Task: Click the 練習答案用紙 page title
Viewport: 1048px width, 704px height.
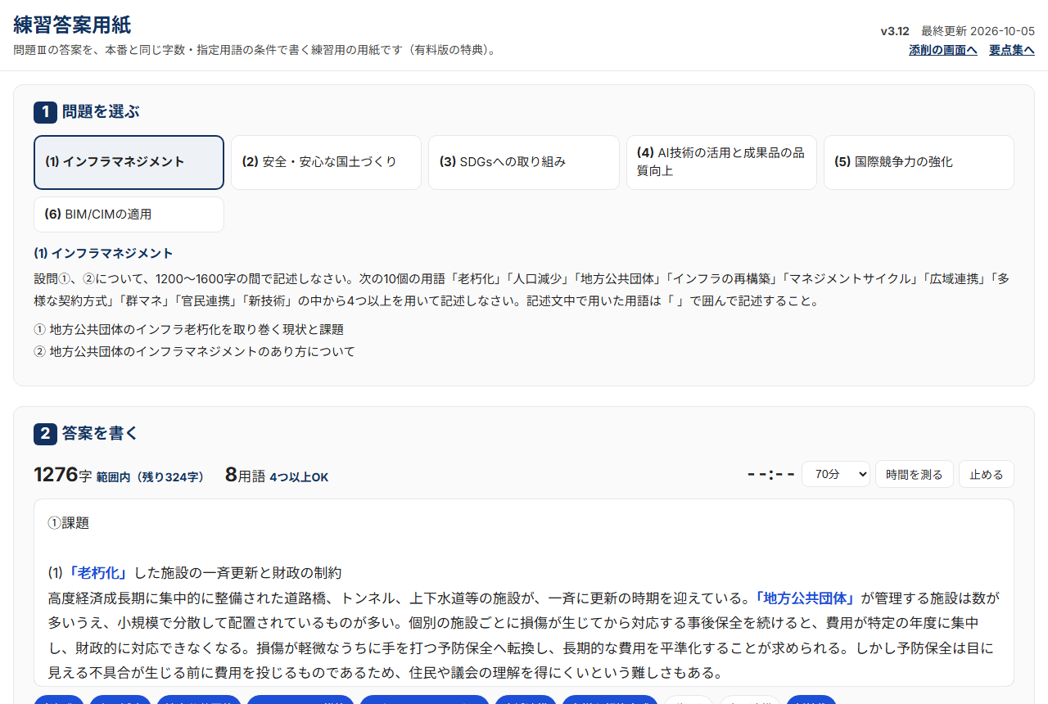Action: point(72,25)
